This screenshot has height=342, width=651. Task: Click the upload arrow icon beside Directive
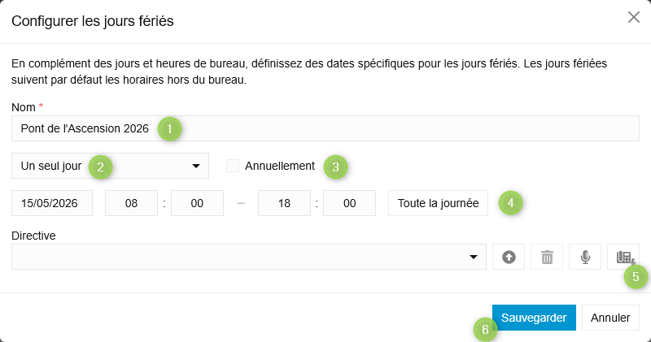509,257
